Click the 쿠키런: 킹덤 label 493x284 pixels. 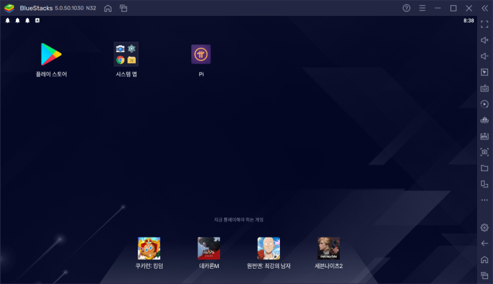149,266
